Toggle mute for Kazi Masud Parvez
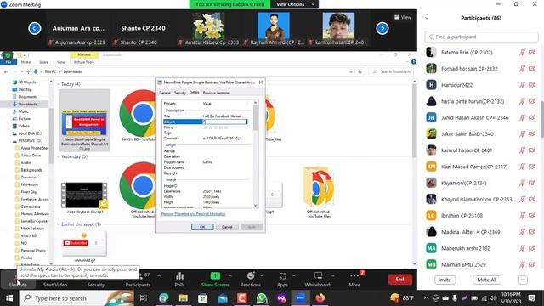This screenshot has height=306, width=544. 522,167
